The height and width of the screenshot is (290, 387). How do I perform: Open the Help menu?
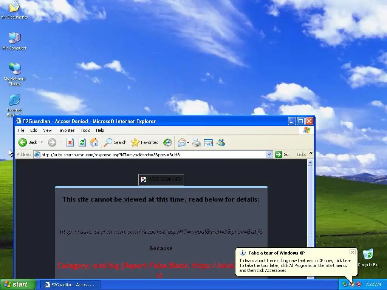[100, 130]
